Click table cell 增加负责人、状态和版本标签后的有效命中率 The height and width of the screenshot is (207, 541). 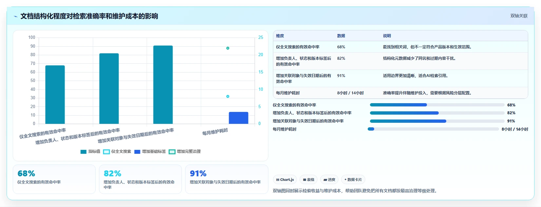303,61
